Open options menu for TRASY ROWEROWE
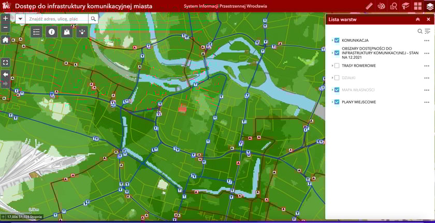This screenshot has width=435, height=223. (x=427, y=66)
